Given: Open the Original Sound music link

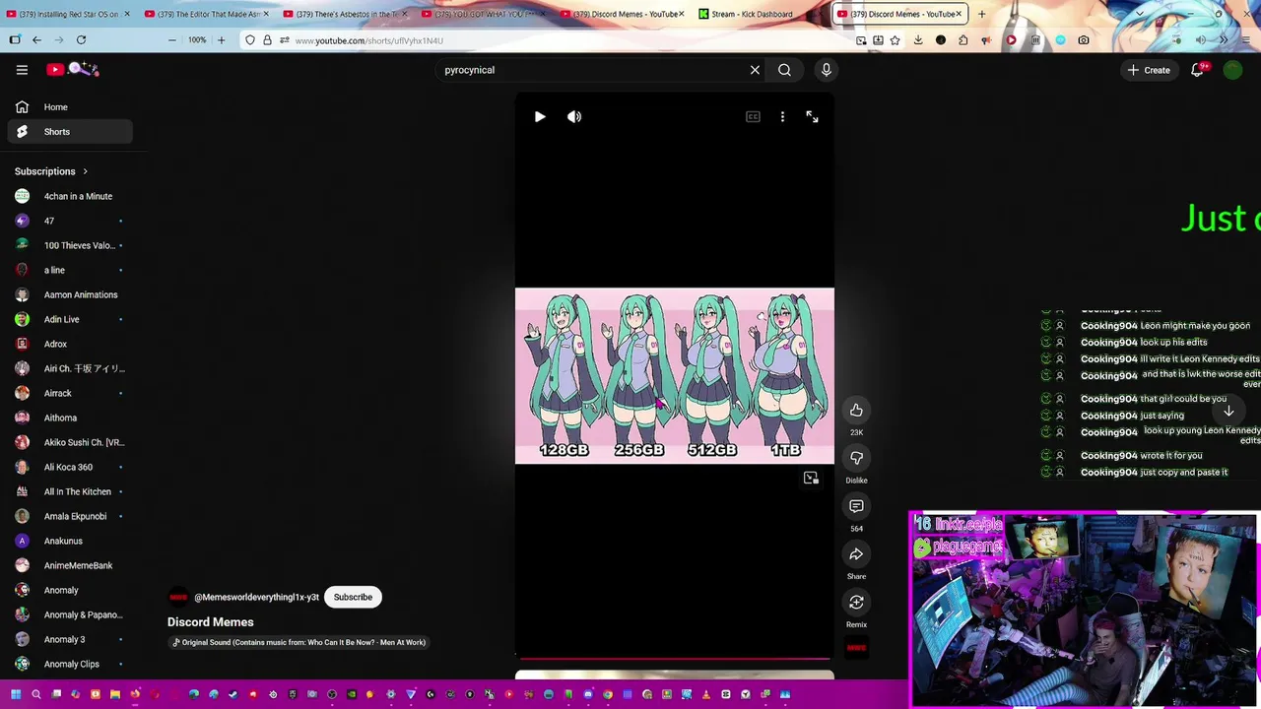Looking at the screenshot, I should click(x=299, y=642).
